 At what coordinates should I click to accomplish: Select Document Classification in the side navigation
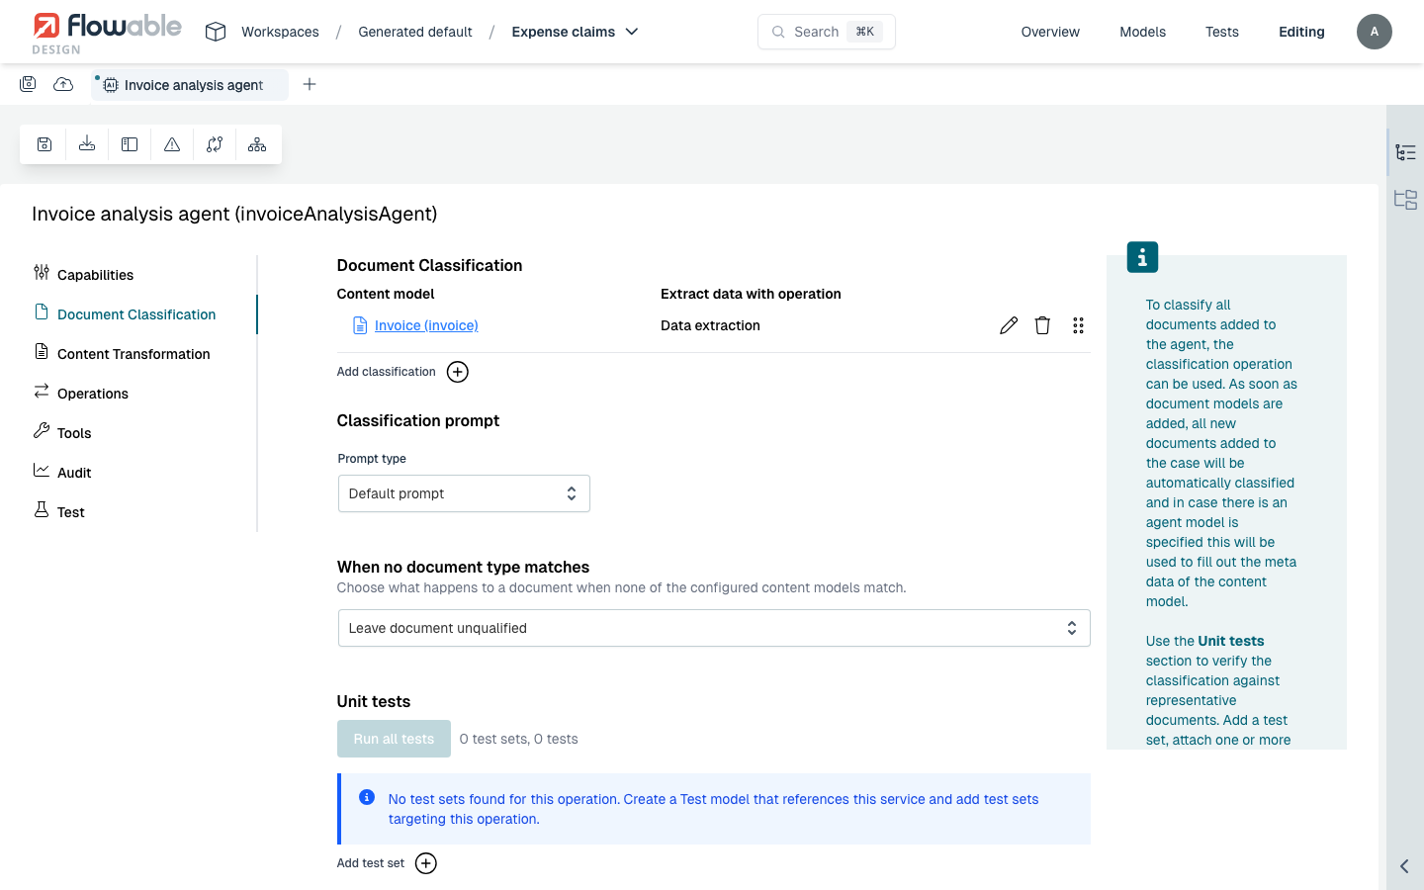point(136,314)
